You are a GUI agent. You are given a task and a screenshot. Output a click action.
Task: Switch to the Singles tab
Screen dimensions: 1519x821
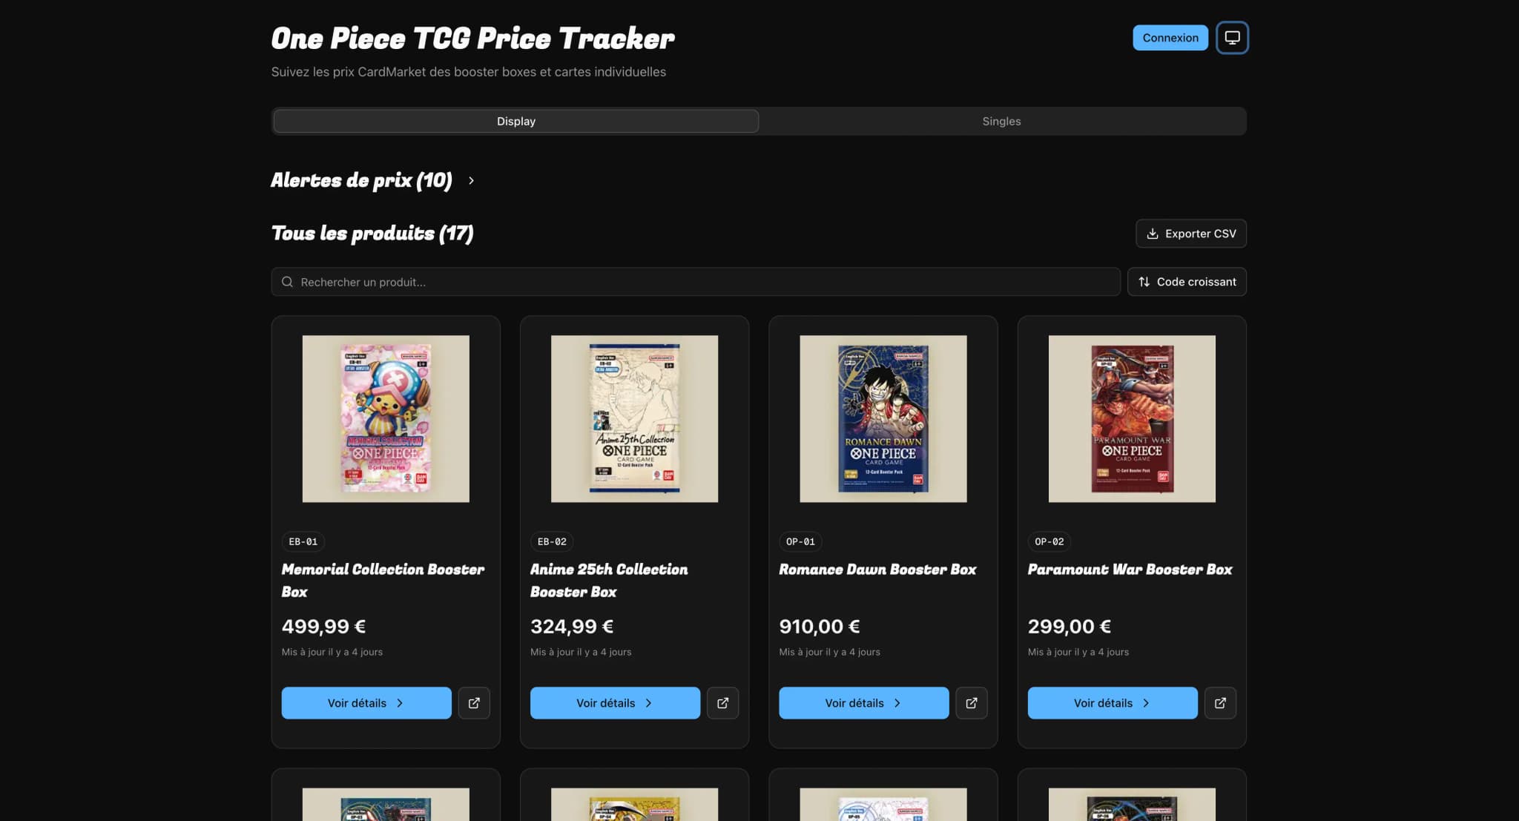pos(1001,121)
